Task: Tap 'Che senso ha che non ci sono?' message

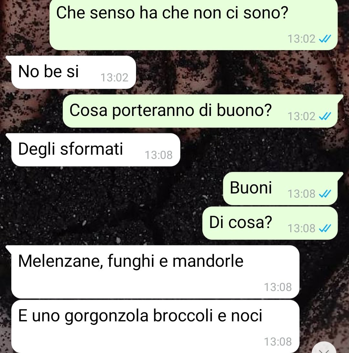Action: coord(193,24)
